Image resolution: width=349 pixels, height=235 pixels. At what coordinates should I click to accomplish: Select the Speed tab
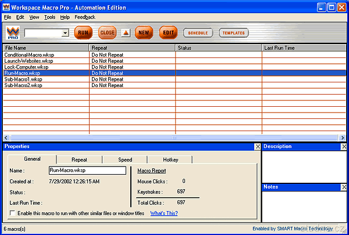click(x=124, y=160)
